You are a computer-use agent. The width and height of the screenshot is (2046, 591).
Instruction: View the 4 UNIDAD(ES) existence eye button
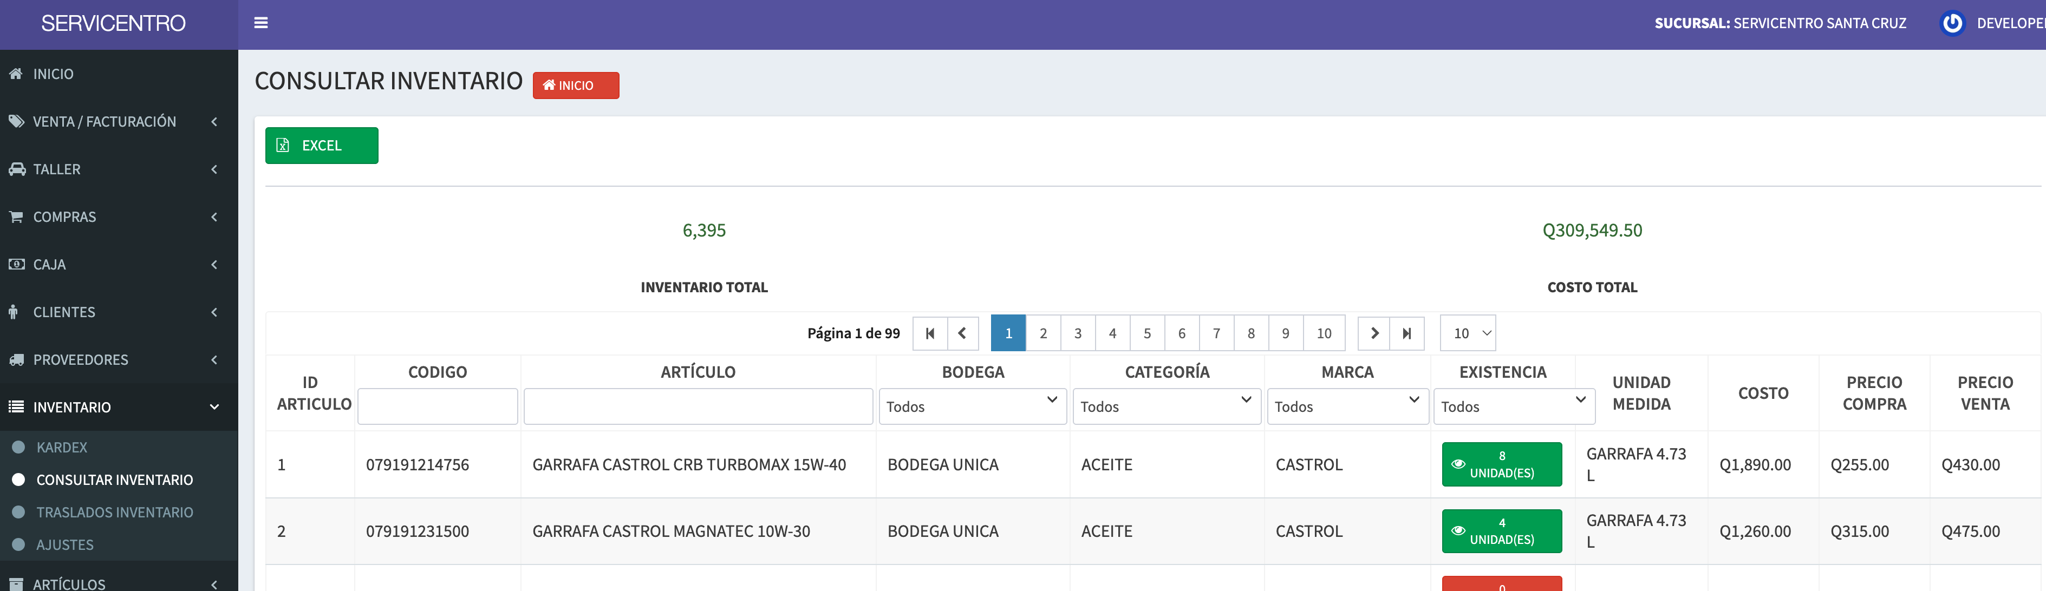[x=1501, y=531]
